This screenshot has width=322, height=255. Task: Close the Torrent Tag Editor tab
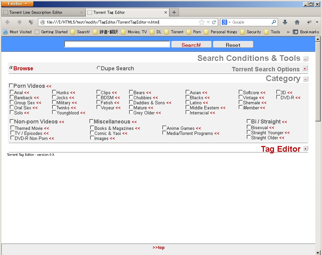click(x=165, y=12)
